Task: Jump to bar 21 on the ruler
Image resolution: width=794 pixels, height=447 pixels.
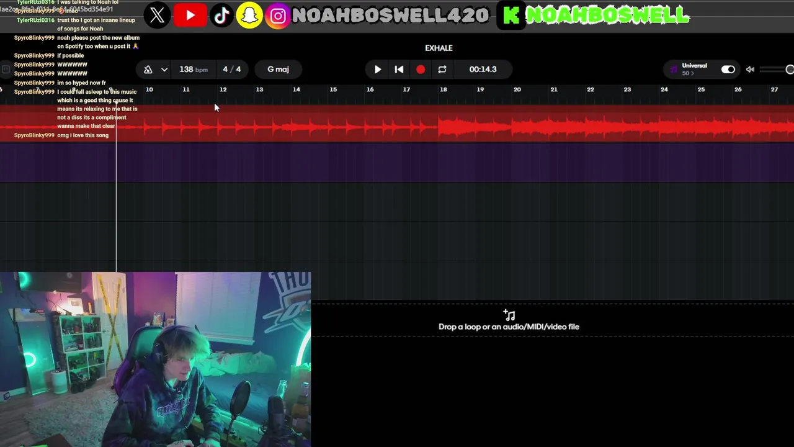Action: (553, 90)
